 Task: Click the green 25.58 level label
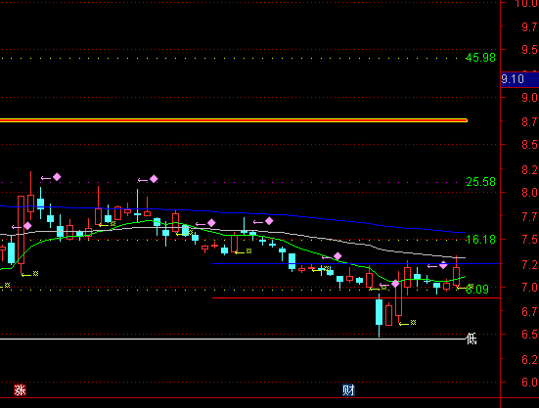coord(480,182)
